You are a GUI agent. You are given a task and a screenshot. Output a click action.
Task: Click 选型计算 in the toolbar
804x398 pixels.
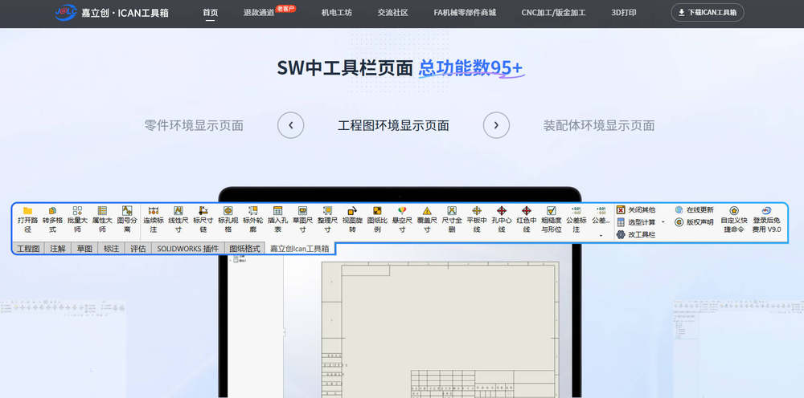coord(636,222)
